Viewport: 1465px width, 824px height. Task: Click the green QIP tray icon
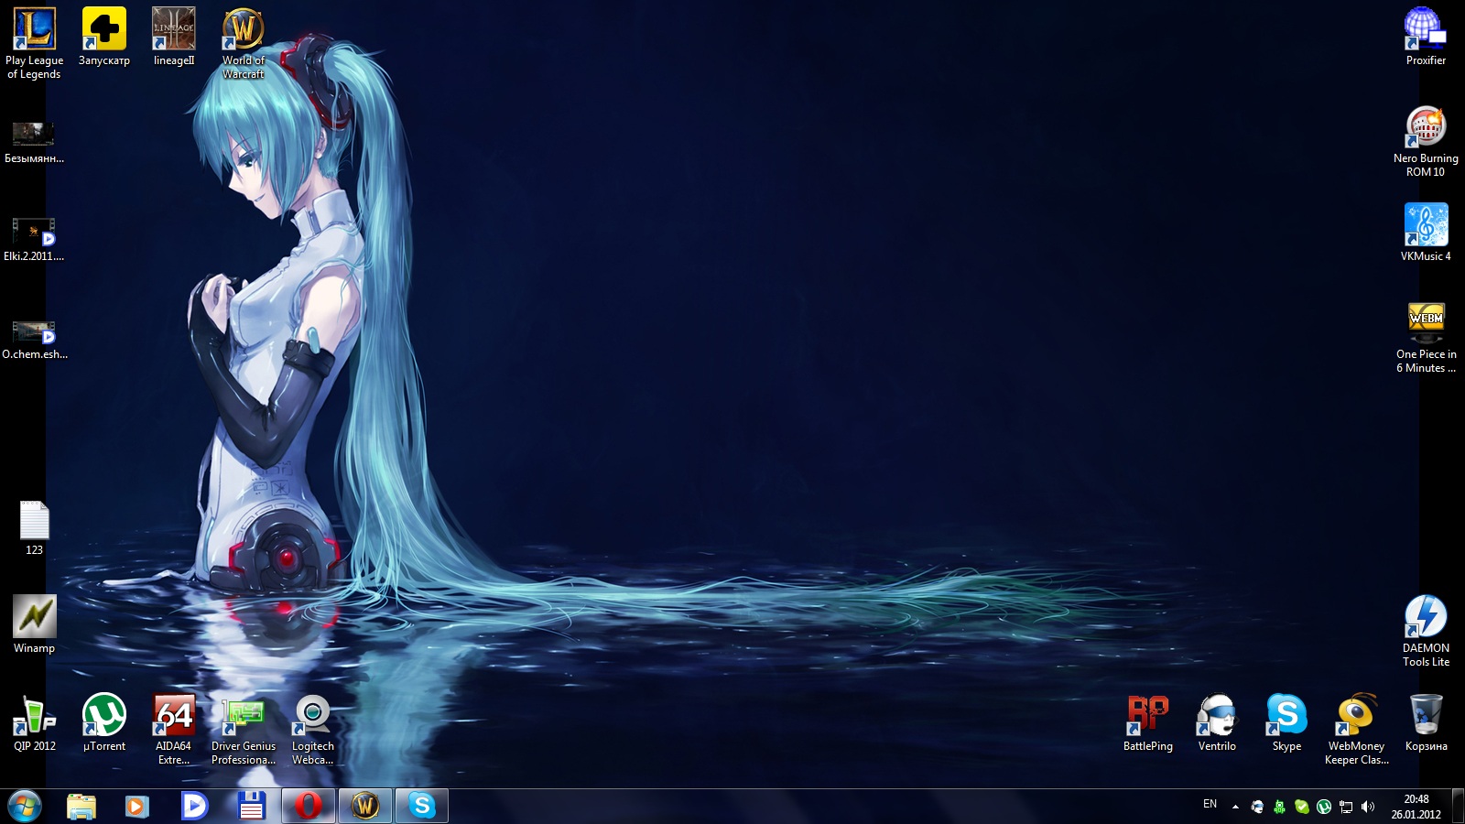(1279, 807)
